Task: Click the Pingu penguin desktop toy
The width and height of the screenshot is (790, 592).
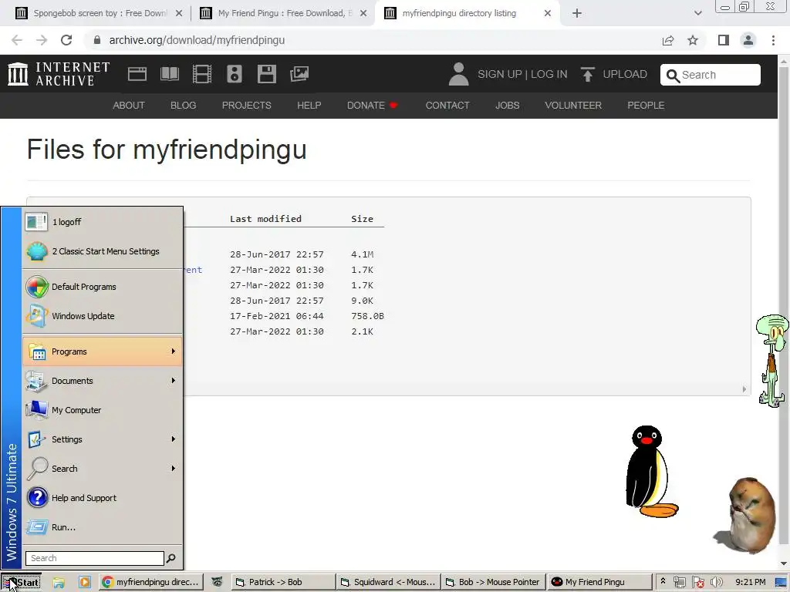Action: point(651,472)
